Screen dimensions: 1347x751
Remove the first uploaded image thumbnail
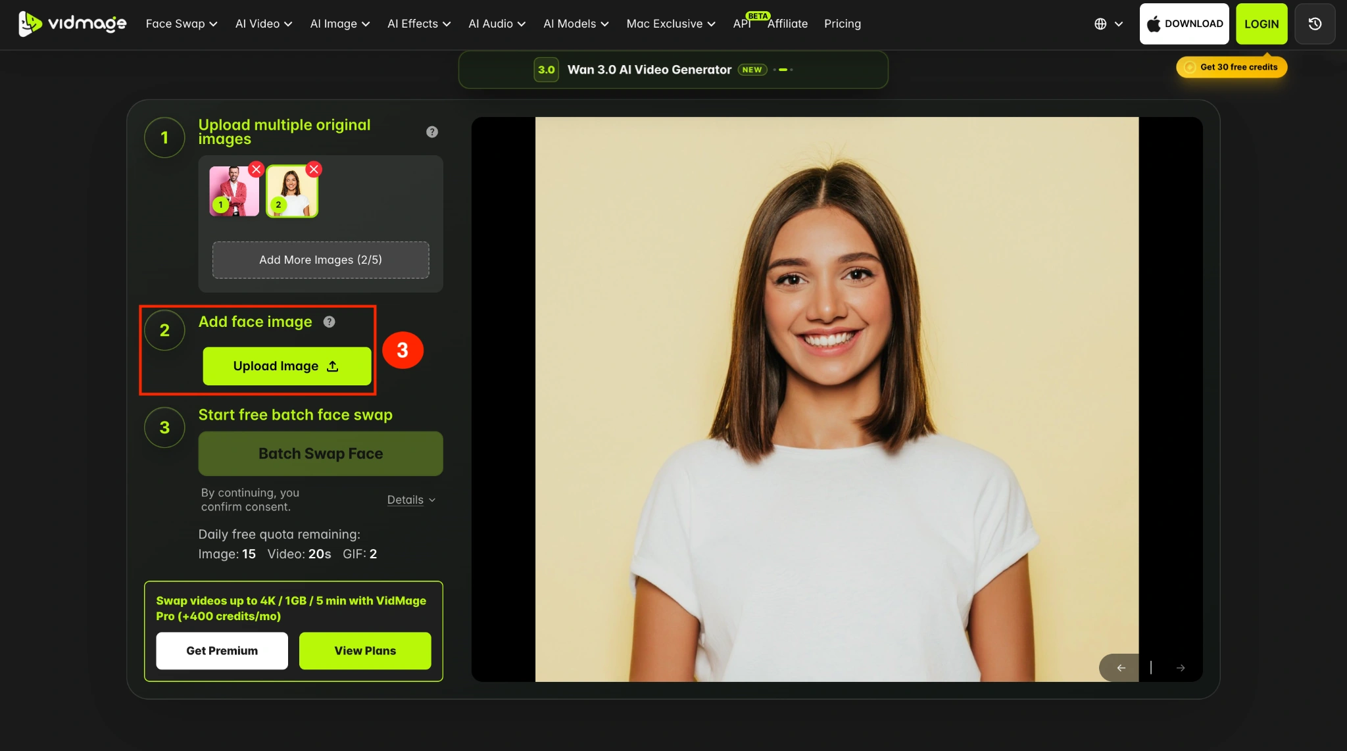[257, 170]
